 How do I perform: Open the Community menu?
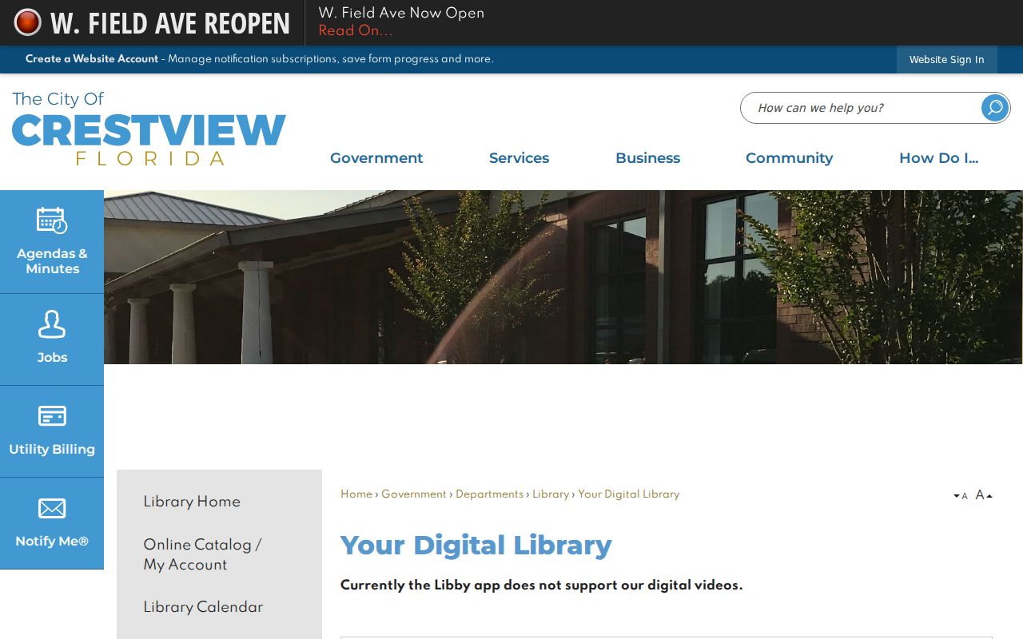click(789, 158)
